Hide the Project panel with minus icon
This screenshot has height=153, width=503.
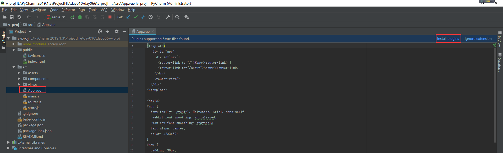[x=124, y=31]
